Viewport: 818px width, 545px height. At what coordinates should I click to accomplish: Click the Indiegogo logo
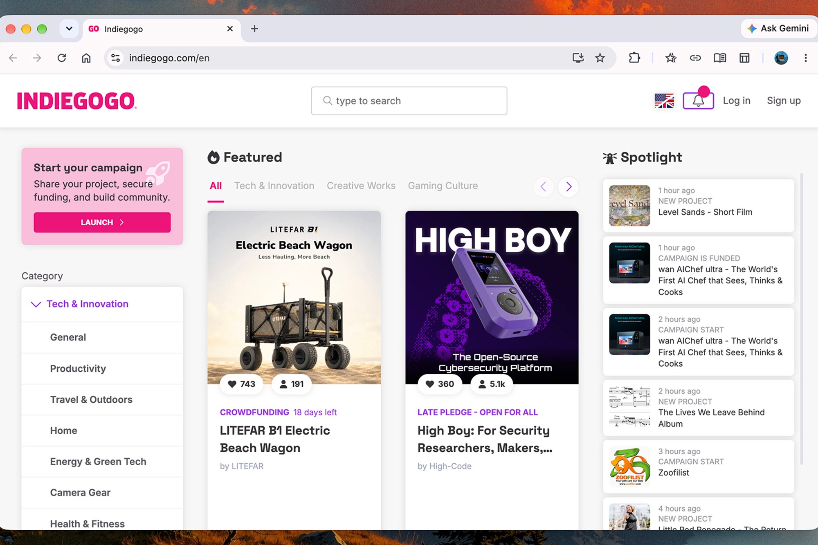76,101
